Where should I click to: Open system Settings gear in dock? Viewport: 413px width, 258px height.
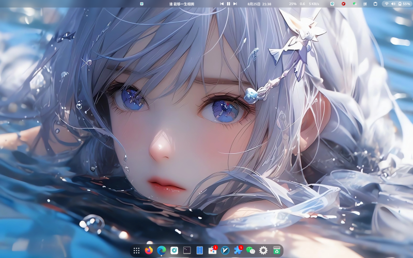click(x=263, y=250)
